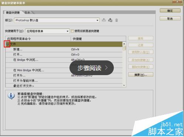Screen dimensions: 184x137
Task: Click the command list scroll up arrow
Action: point(124,44)
